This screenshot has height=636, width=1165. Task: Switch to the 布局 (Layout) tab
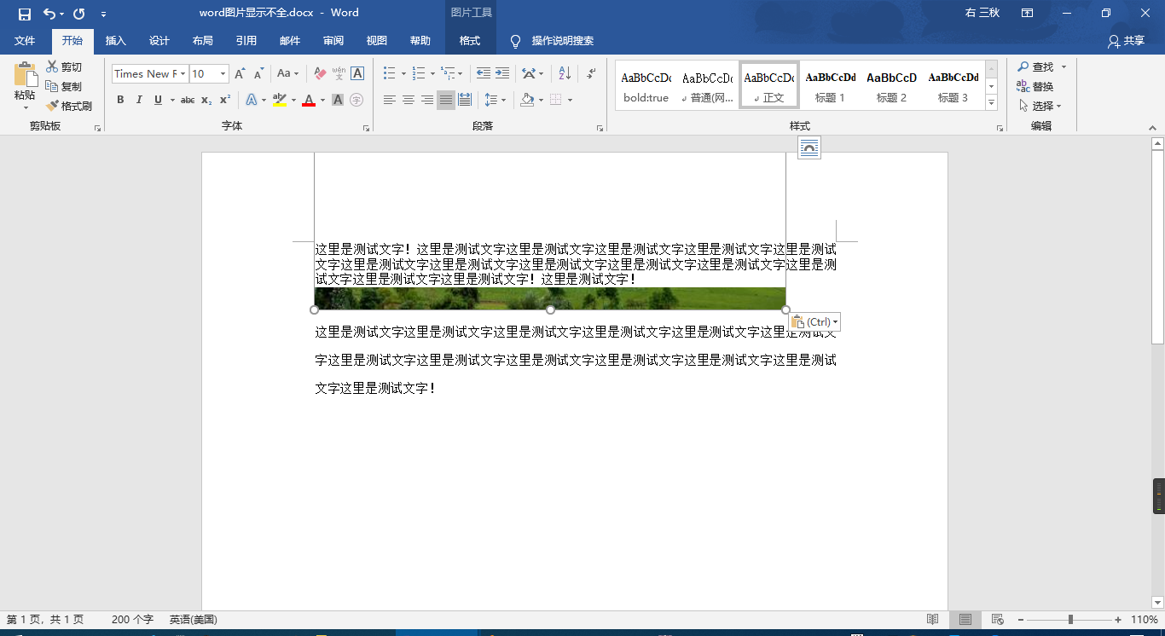pyautogui.click(x=203, y=41)
